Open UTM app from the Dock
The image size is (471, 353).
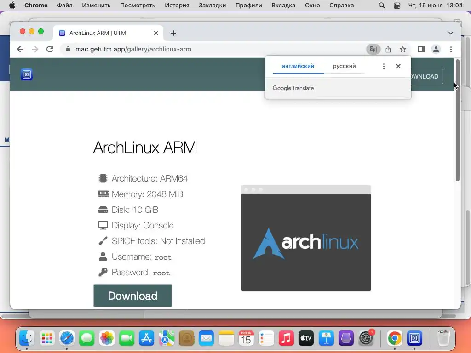(414, 338)
